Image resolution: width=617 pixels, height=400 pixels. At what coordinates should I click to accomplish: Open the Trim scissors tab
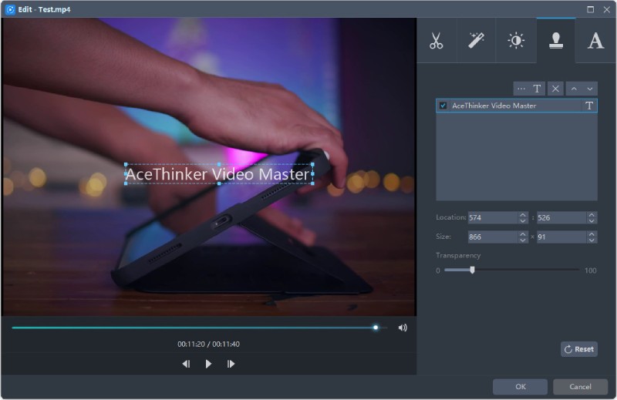pyautogui.click(x=437, y=41)
